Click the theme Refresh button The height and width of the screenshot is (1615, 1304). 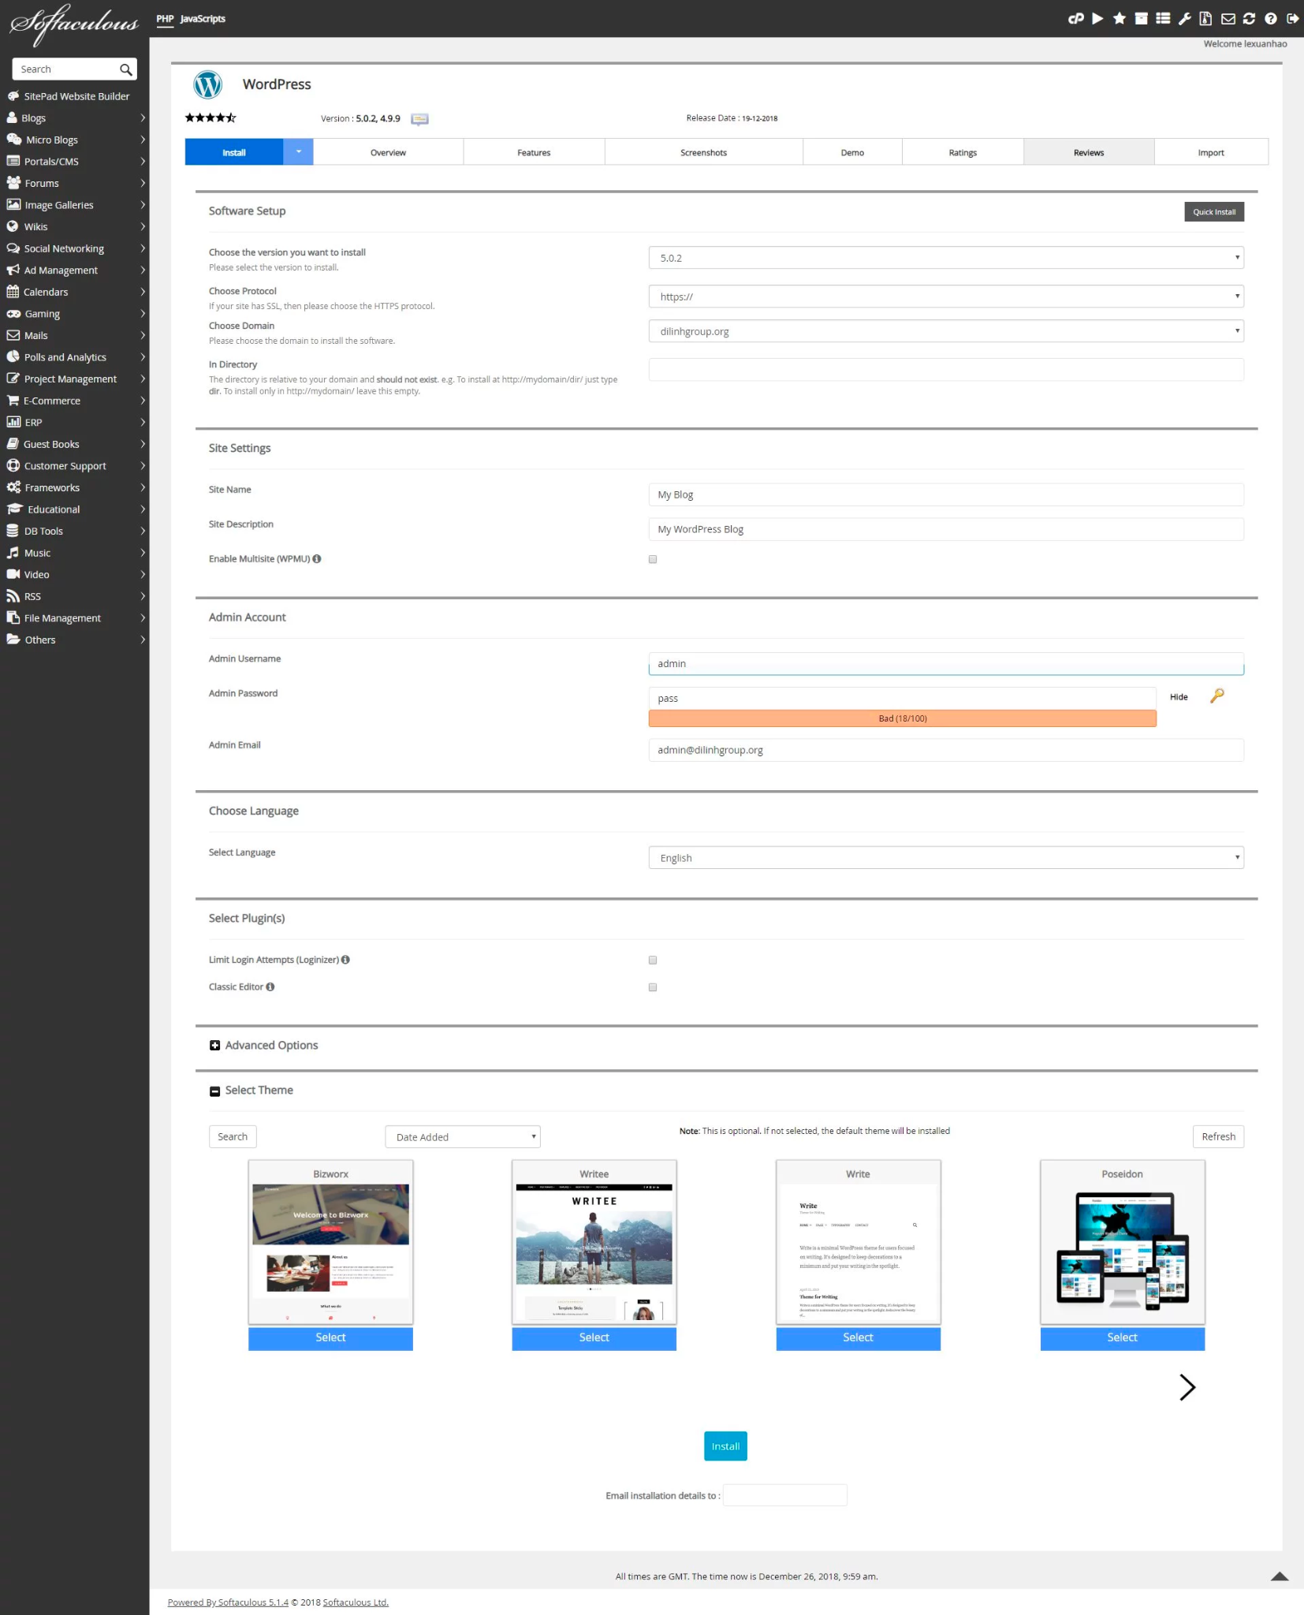pyautogui.click(x=1218, y=1136)
